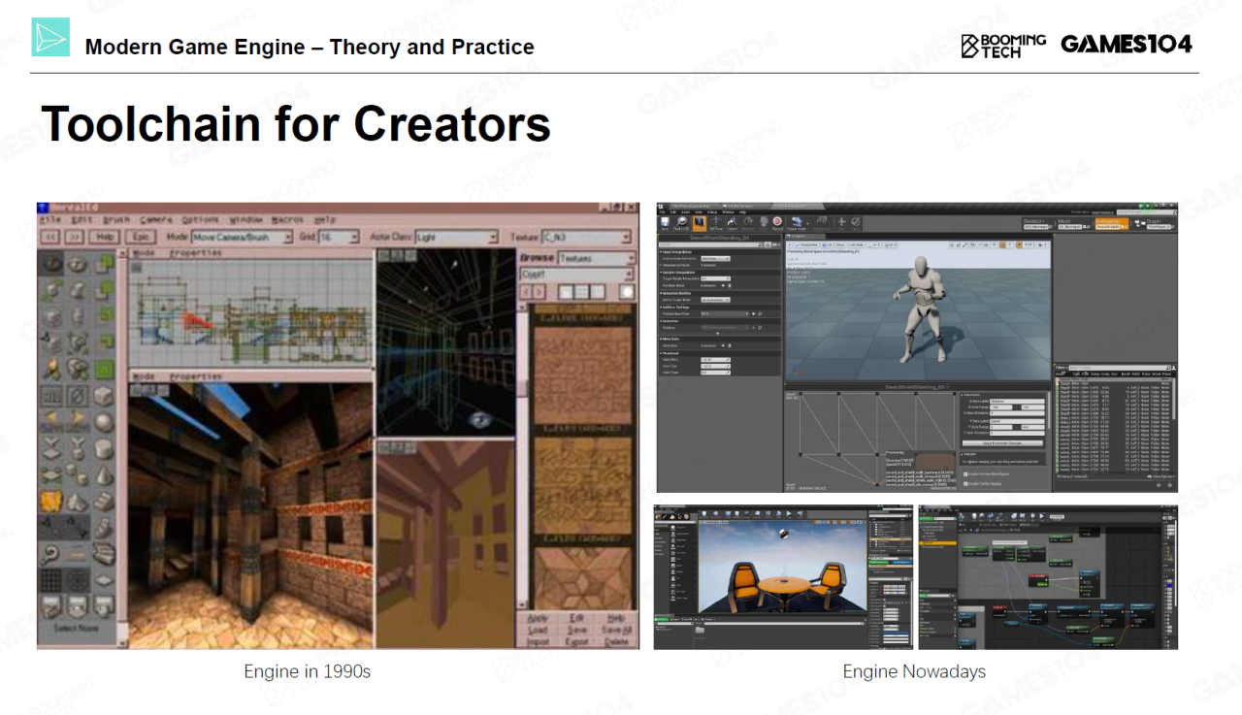Select the cone brush icon in UnrealEd toolbox
Image resolution: width=1242 pixels, height=715 pixels.
pos(104,475)
